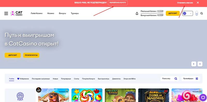207x102 pixels.
Task: Click the banner ДЕПОЗИТ button
Action: pos(13,55)
